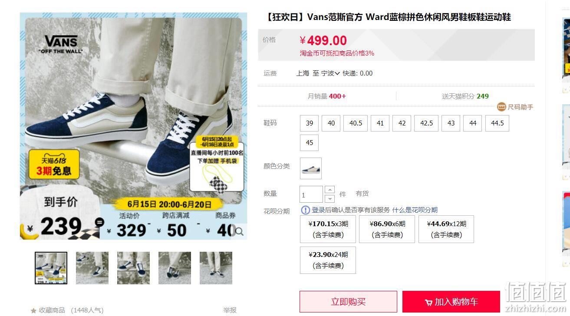Choose shoe size 45
Screen dimensions: 570x316
click(x=309, y=142)
